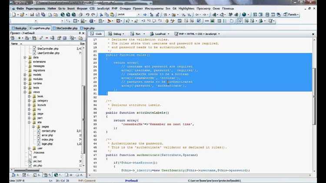Click the Save floppy disk icon
The width and height of the screenshot is (326, 183).
[32, 14]
